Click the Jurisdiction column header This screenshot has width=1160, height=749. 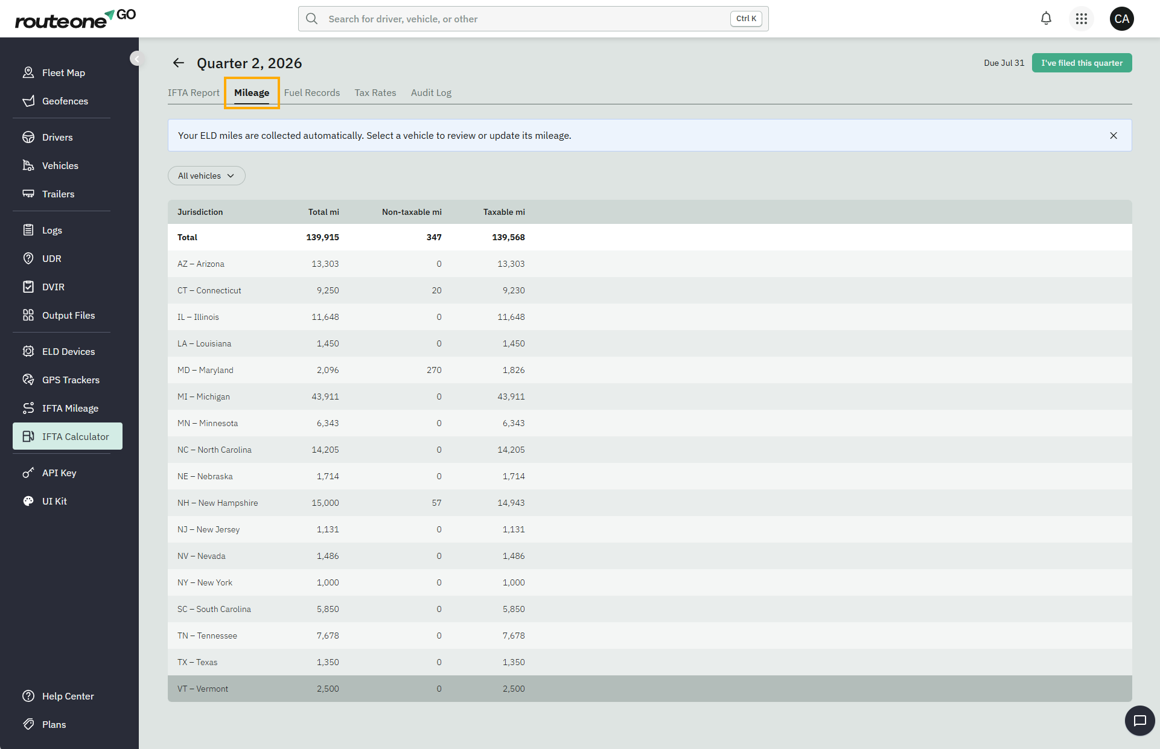click(200, 212)
